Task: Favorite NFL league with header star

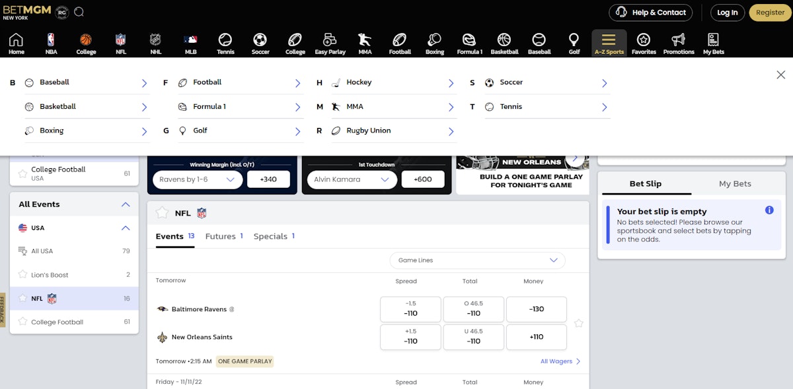Action: (162, 213)
